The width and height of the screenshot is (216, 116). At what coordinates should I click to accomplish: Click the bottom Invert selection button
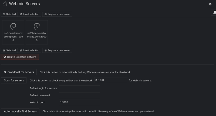[29, 50]
